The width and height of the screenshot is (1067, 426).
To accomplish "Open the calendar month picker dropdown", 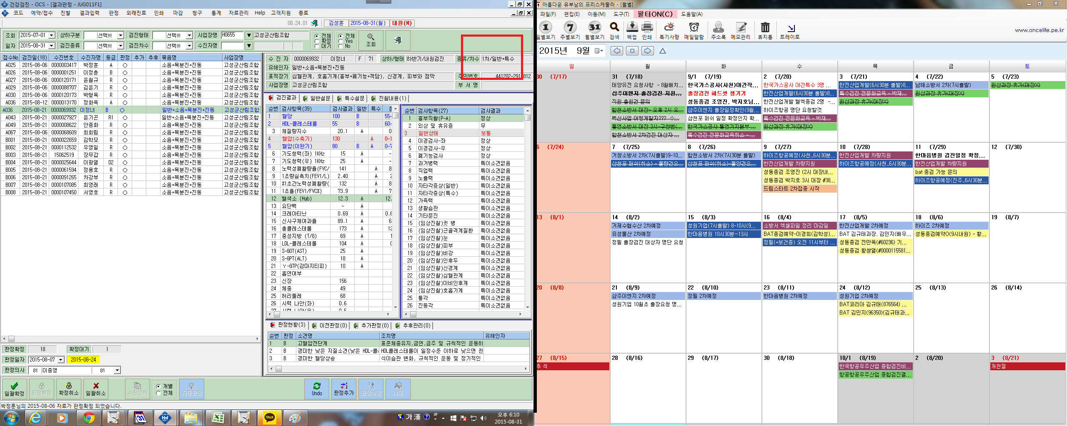I will click(x=599, y=51).
